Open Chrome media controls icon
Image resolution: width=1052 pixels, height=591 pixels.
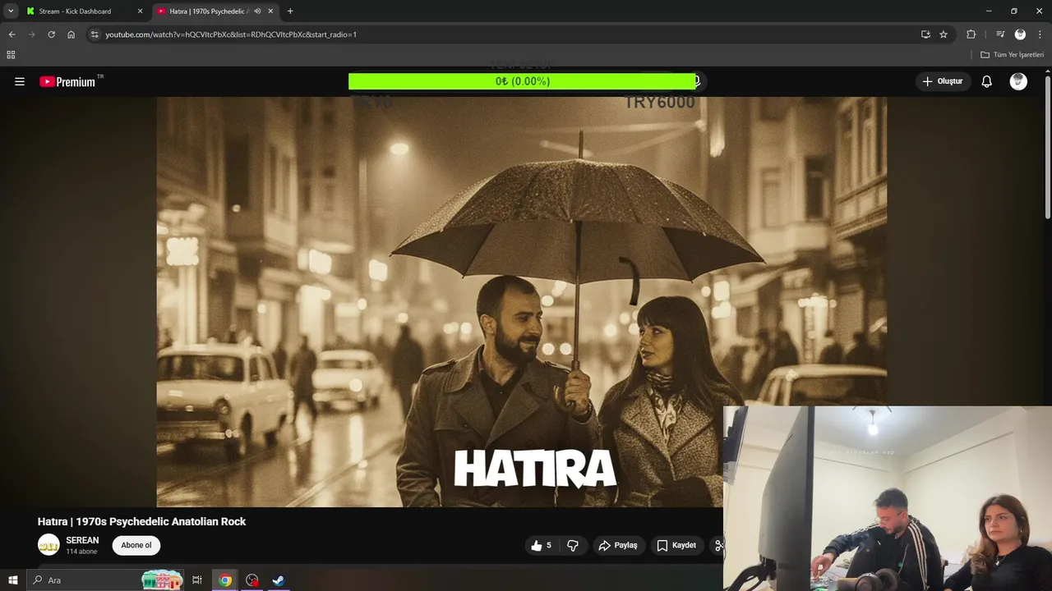click(1000, 34)
